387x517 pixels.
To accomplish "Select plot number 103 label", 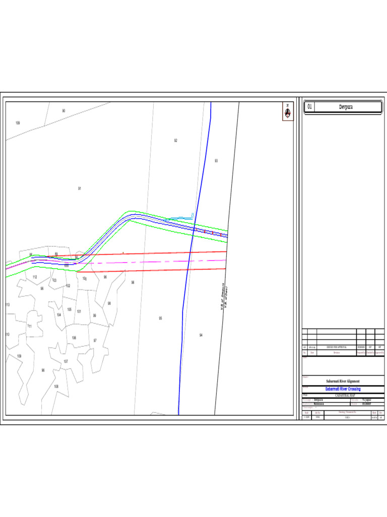I will pyautogui.click(x=54, y=280).
